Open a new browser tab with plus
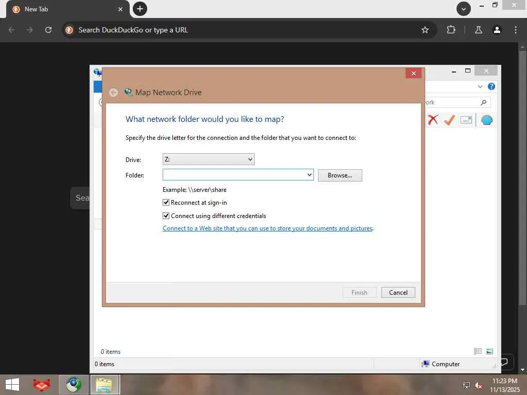527x395 pixels. (140, 9)
